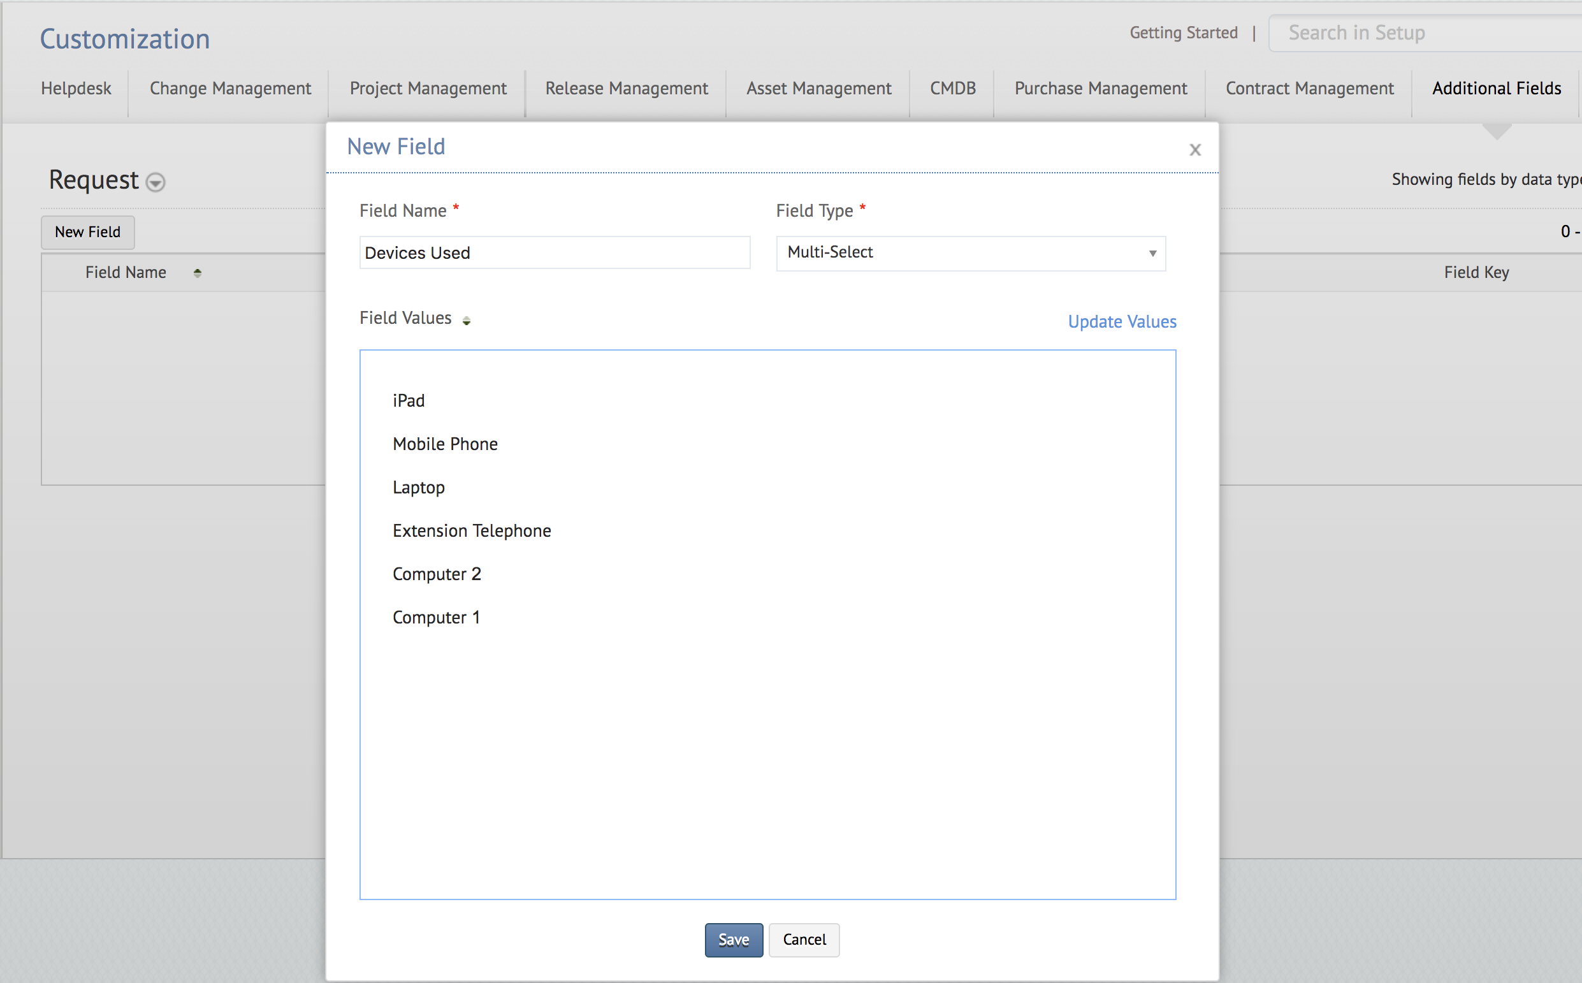Focus the Search in Setup box

(x=1423, y=33)
